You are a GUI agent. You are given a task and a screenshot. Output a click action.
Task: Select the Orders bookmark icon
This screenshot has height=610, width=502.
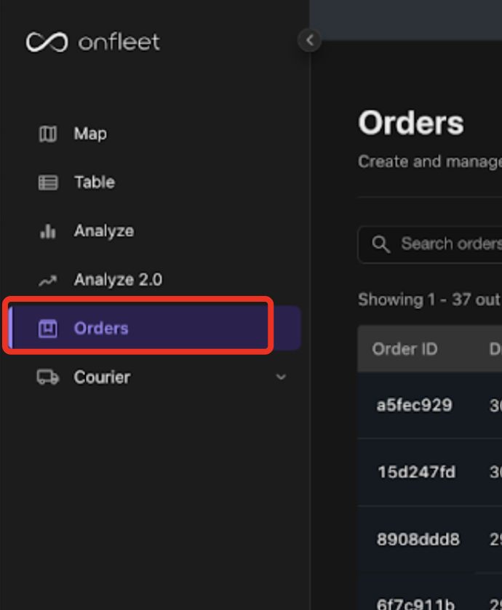click(47, 328)
